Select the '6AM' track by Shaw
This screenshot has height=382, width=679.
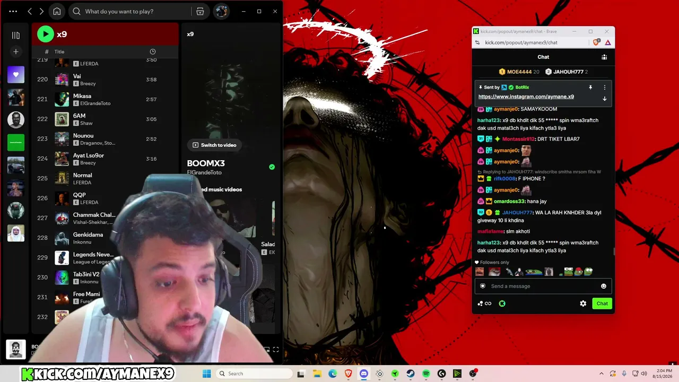point(105,119)
